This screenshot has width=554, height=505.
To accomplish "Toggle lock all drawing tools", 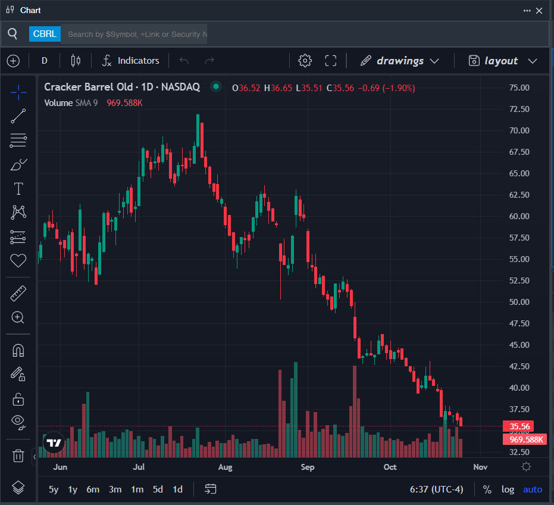I will 18,398.
